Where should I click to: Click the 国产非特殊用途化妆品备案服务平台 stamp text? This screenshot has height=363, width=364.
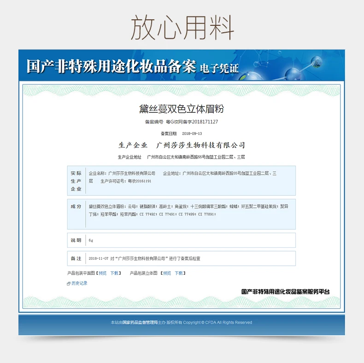click(285, 292)
